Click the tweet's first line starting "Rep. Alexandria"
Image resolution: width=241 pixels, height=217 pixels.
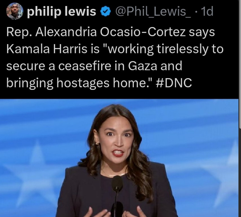click(110, 32)
